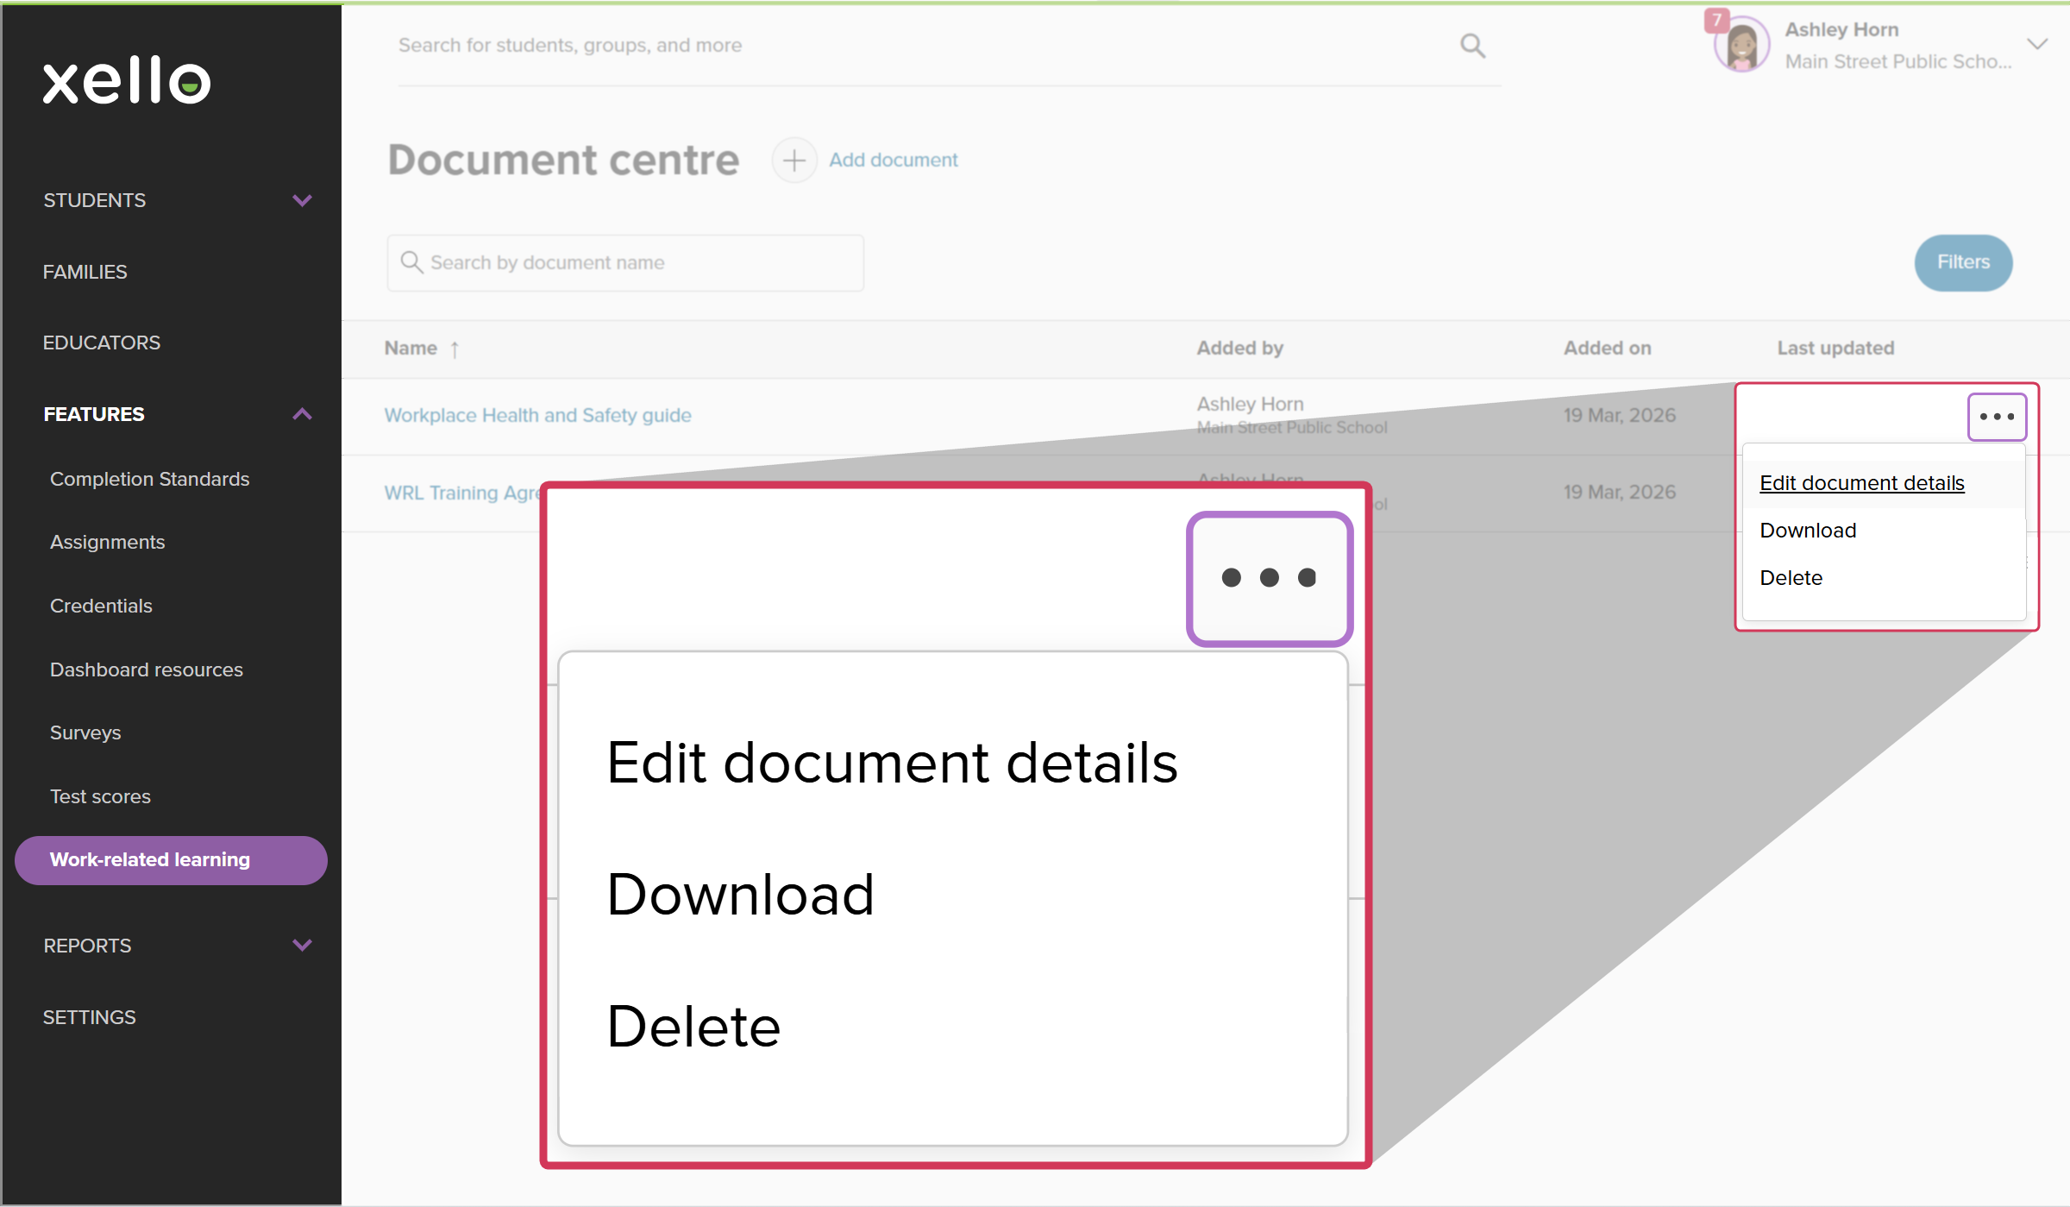Screen dimensions: 2070x1207
Task: Select Edit document details menu option
Action: pos(1861,483)
